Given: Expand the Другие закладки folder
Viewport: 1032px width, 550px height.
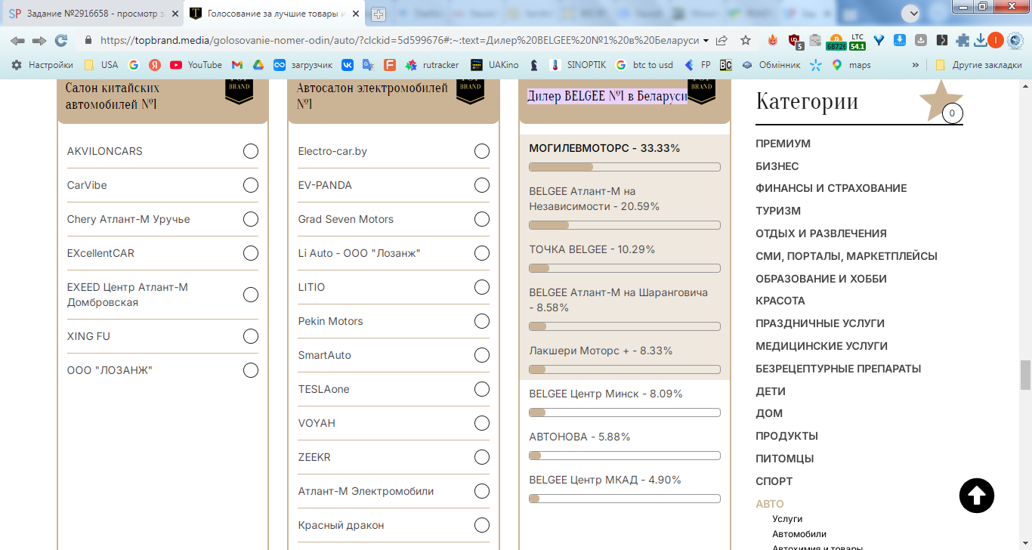Looking at the screenshot, I should click(978, 65).
